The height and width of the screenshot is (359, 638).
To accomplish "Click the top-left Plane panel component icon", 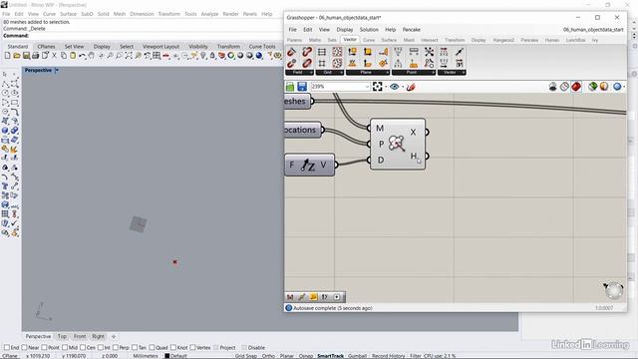I will tap(352, 52).
